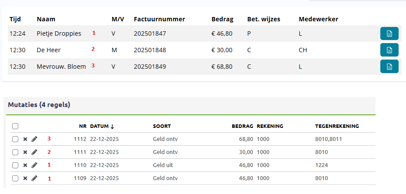
Task: Sort mutations by NR column header
Action: (x=83, y=126)
